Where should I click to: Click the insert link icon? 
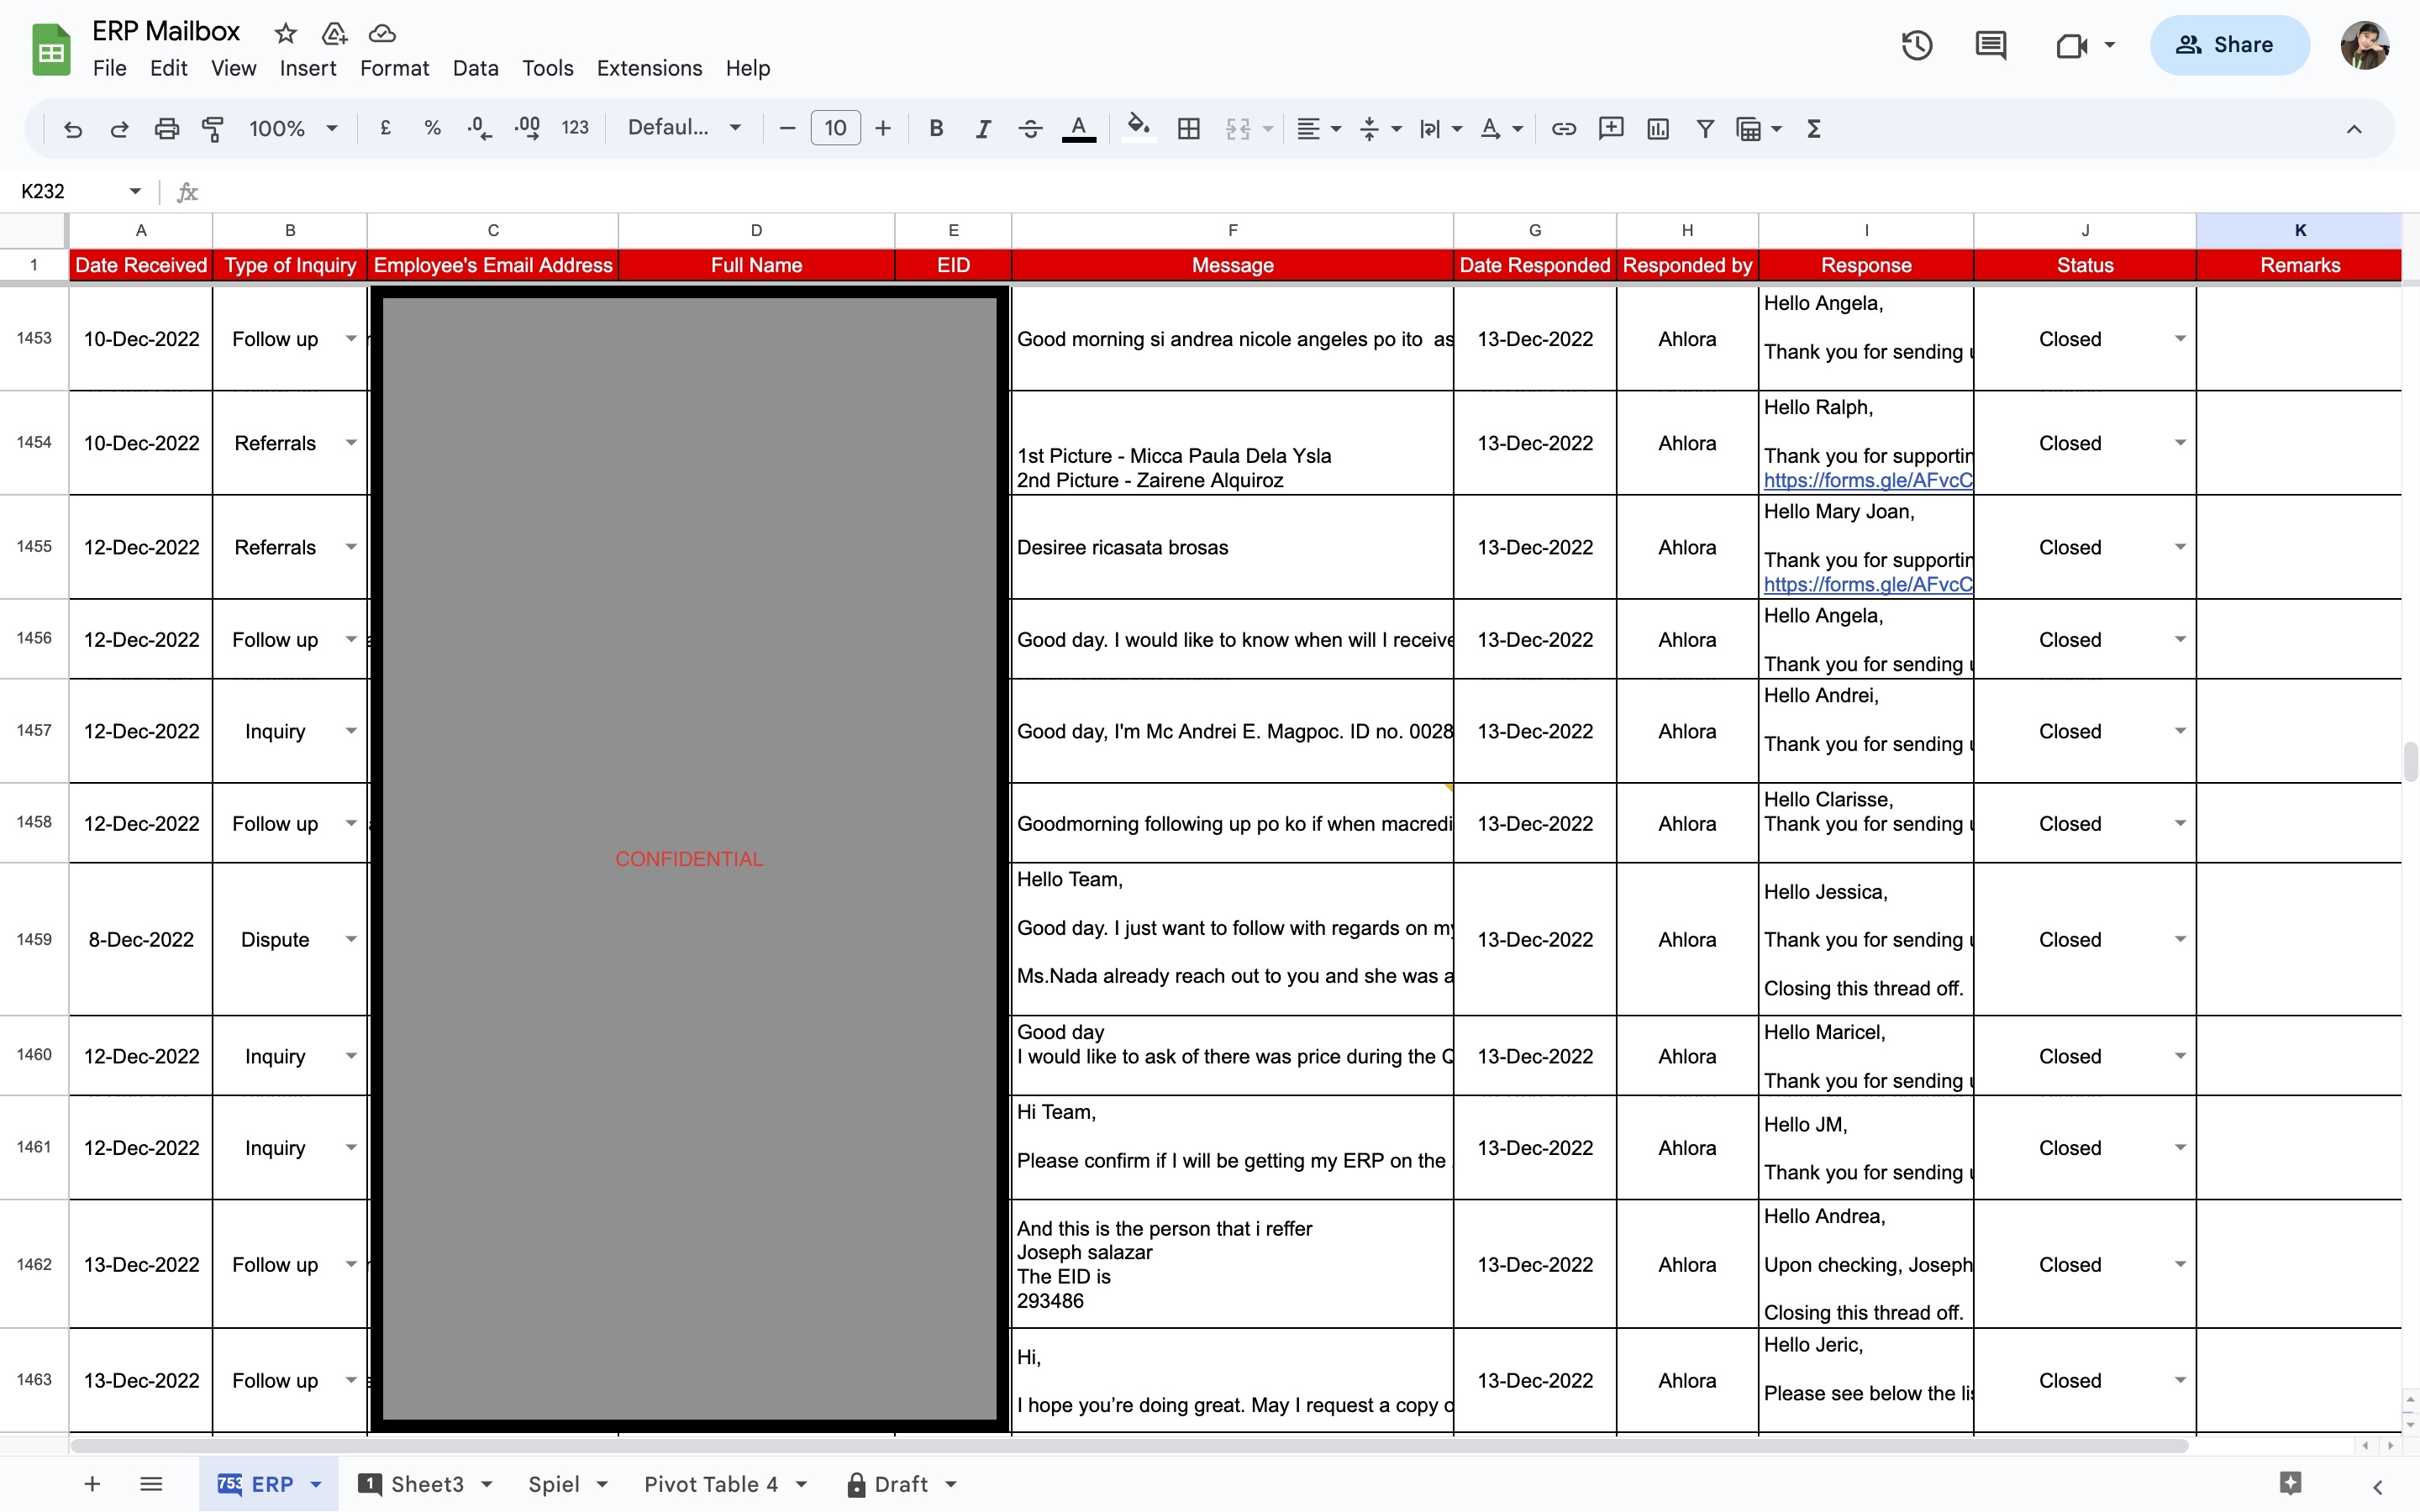pyautogui.click(x=1563, y=129)
